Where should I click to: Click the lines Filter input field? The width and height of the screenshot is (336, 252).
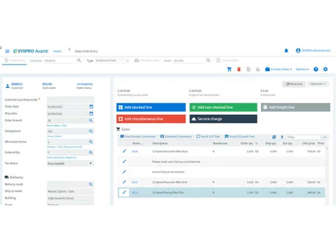[303, 137]
